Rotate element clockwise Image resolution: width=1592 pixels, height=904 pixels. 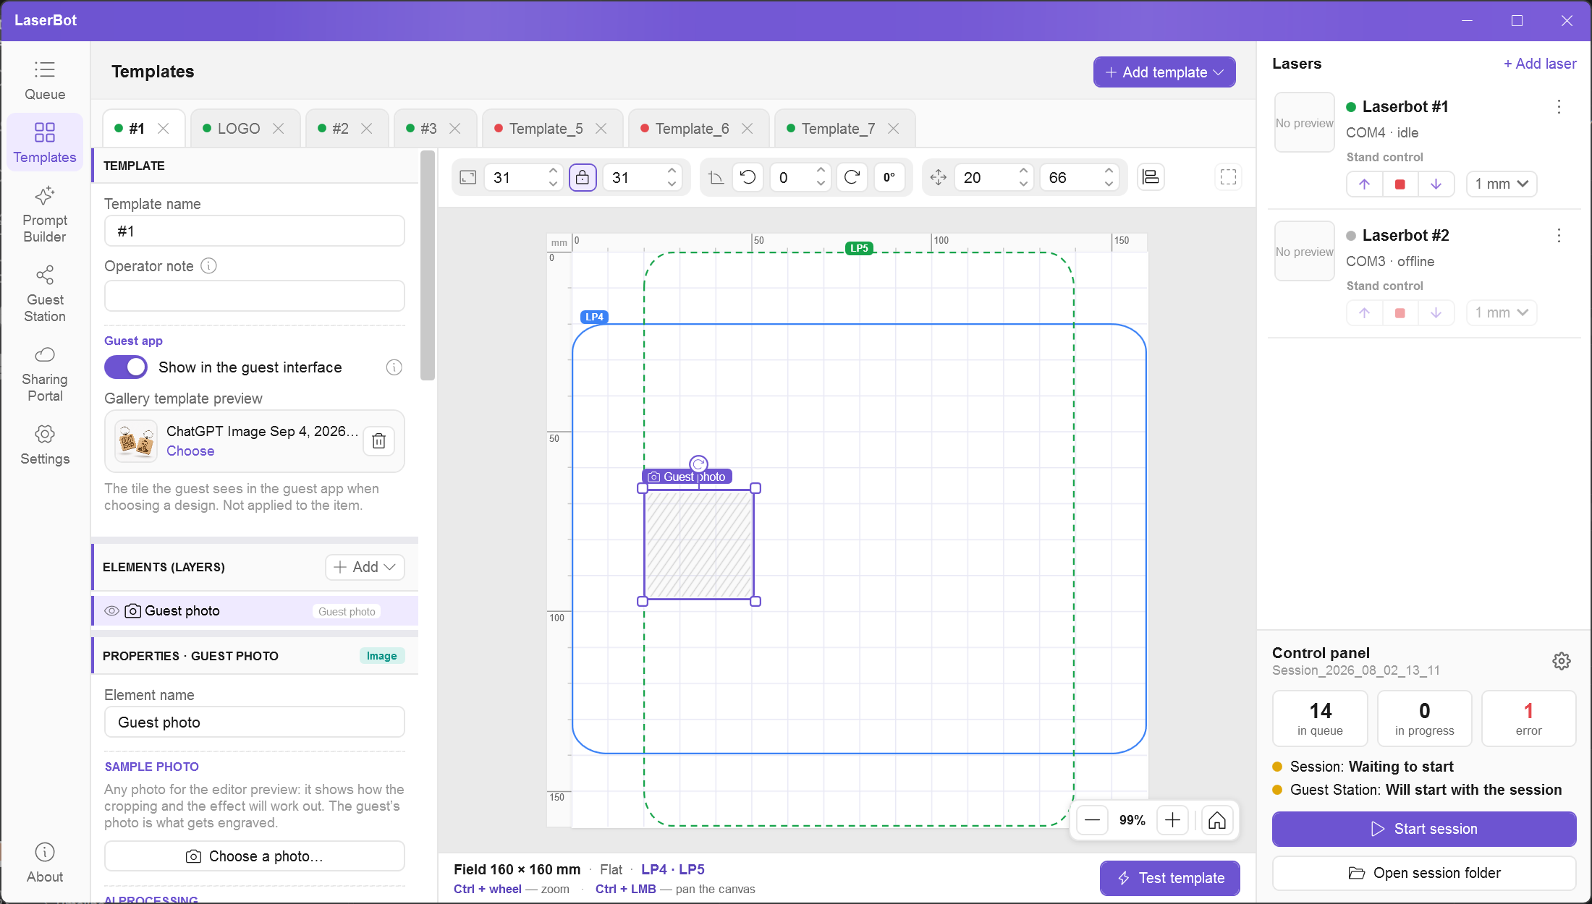click(852, 177)
